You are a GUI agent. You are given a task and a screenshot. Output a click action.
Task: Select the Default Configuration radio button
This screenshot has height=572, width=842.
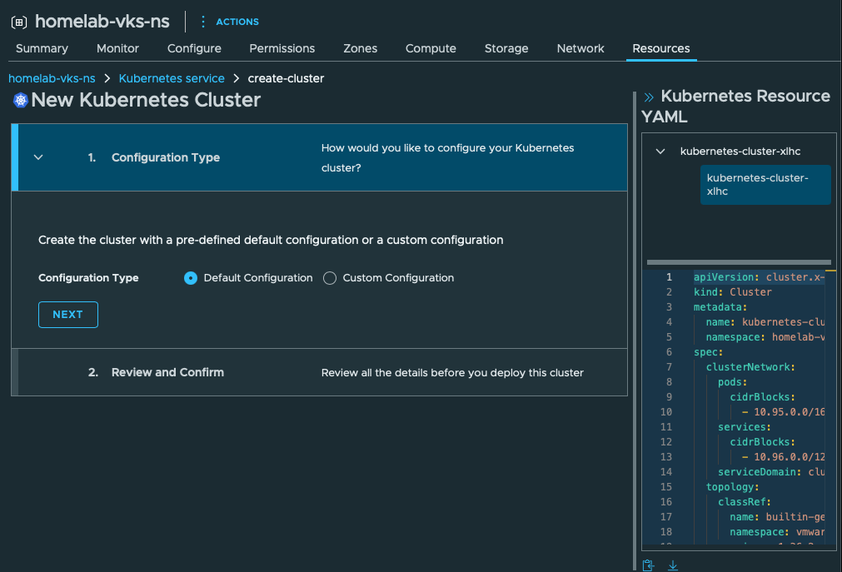point(191,278)
